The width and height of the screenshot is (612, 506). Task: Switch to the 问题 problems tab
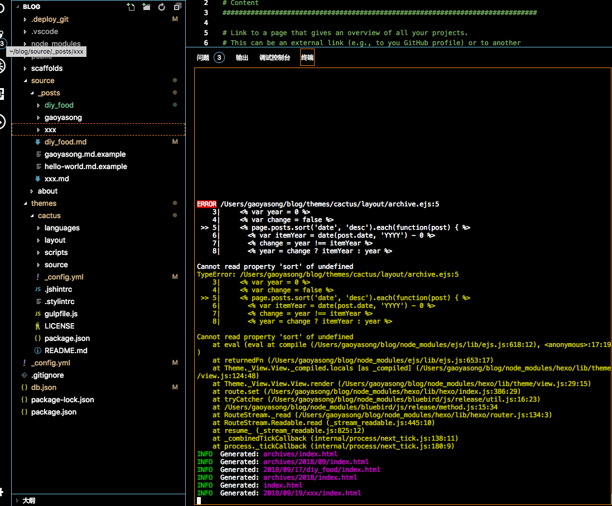click(203, 58)
